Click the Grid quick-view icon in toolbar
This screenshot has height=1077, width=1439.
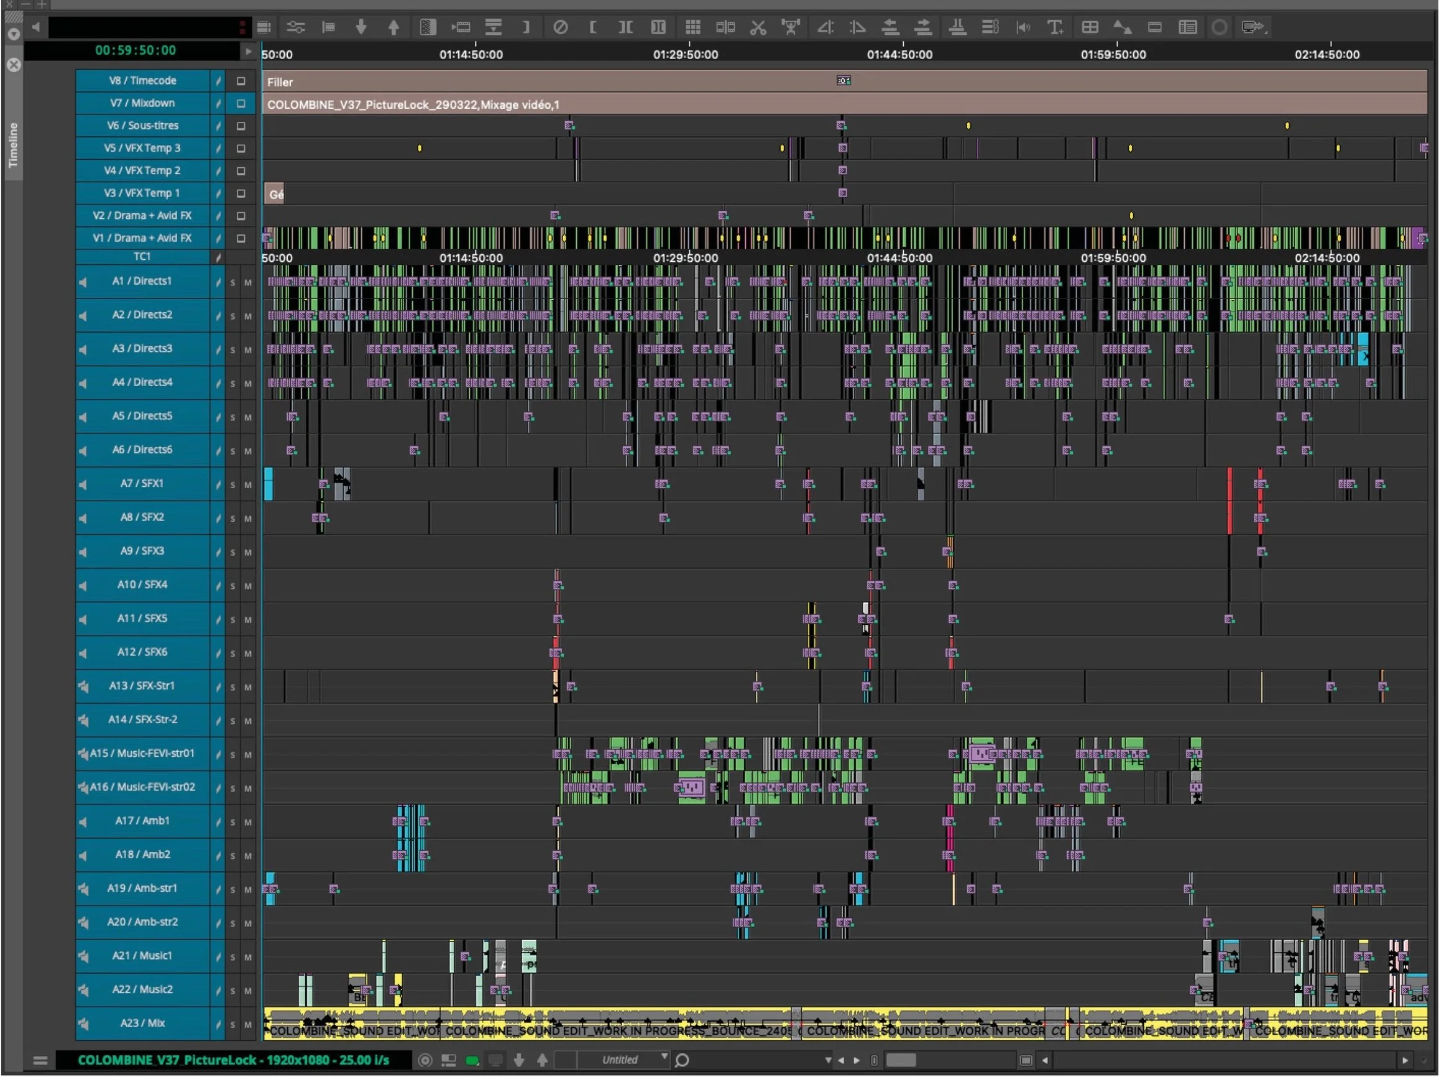tap(693, 27)
